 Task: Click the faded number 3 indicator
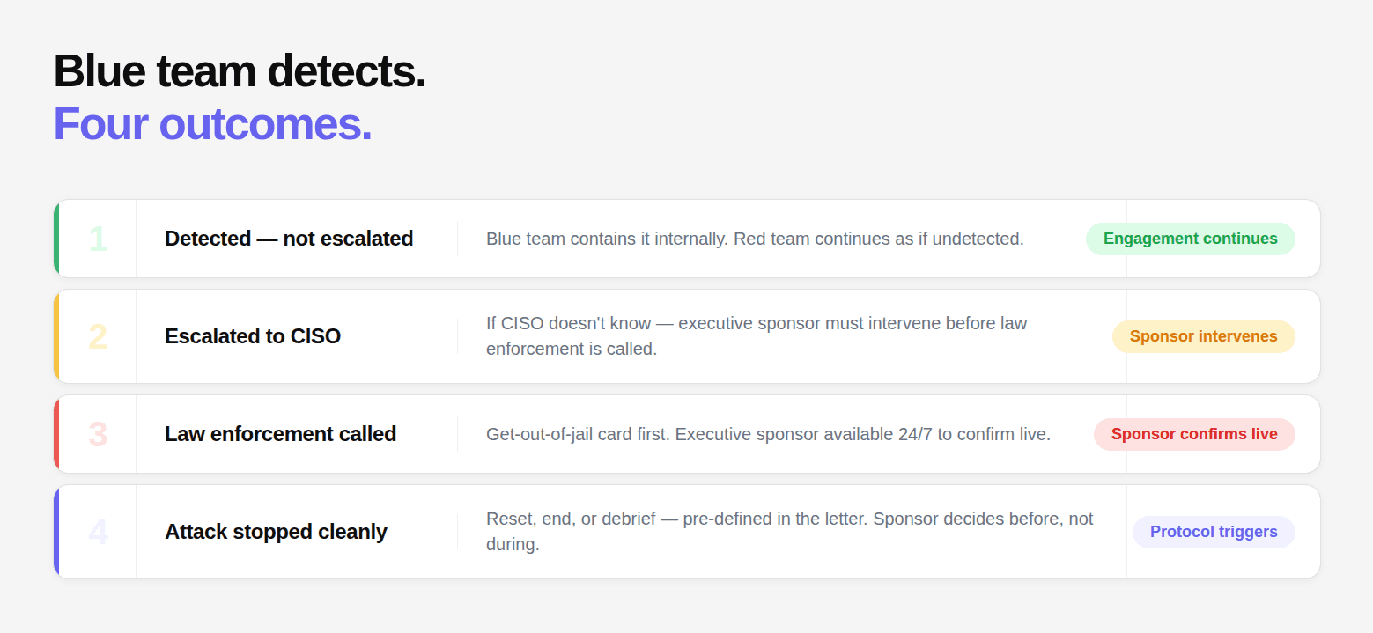point(98,435)
